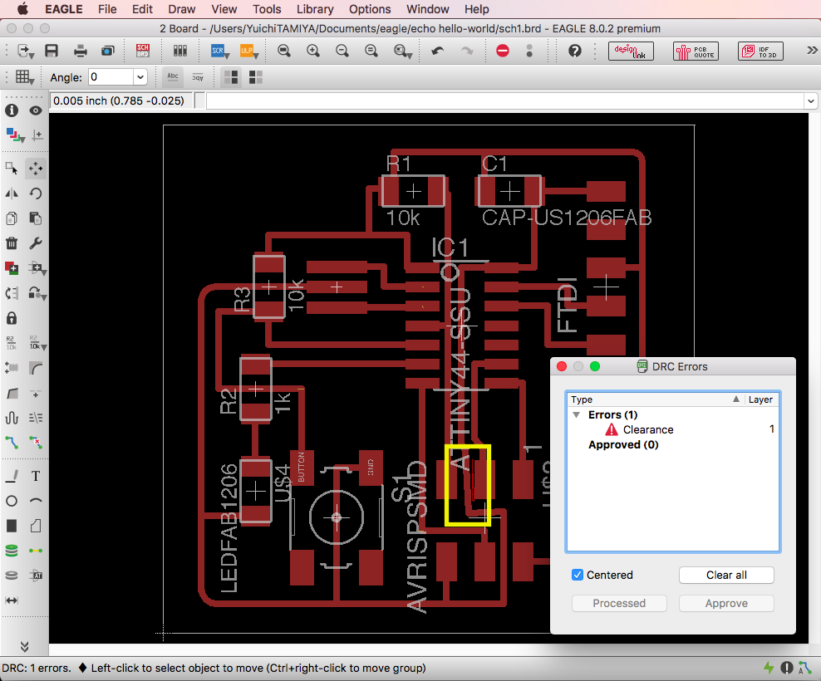
Task: Select the Dimension tool
Action: [12, 600]
